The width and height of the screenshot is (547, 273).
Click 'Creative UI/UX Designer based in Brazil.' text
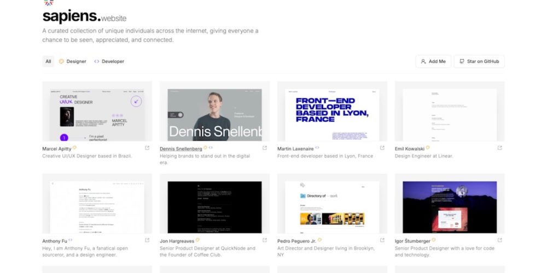(87, 156)
